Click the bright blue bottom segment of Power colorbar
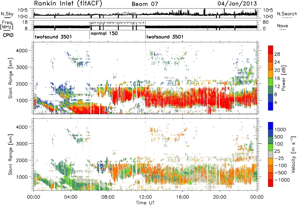Screen dimensions: 297x205 pos(271,106)
